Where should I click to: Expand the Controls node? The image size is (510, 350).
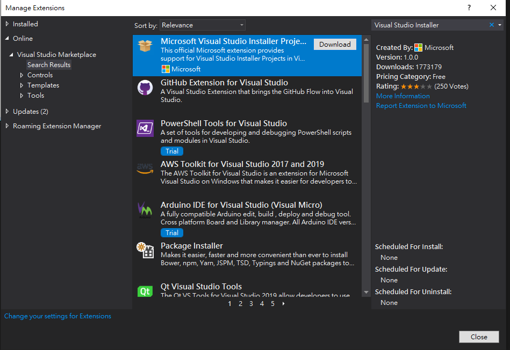pos(22,75)
